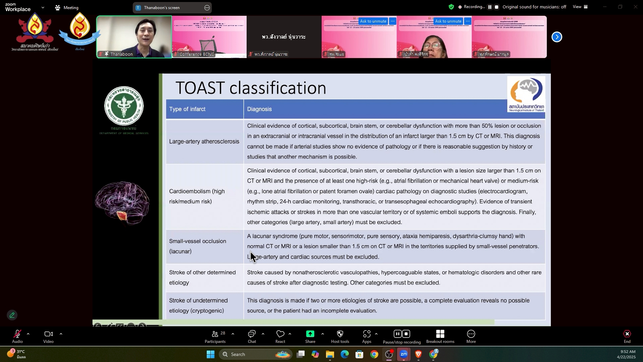Click the green Share screen button
This screenshot has width=643, height=362.
310,337
